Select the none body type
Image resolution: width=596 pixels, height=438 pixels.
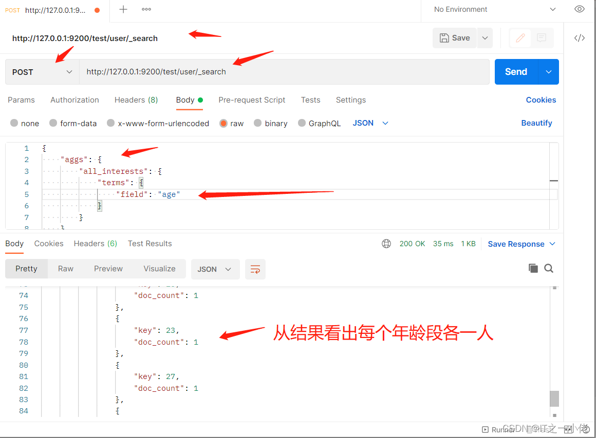14,123
